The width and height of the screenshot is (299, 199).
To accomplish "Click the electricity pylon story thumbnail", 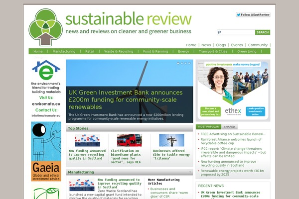I will 171,140.
